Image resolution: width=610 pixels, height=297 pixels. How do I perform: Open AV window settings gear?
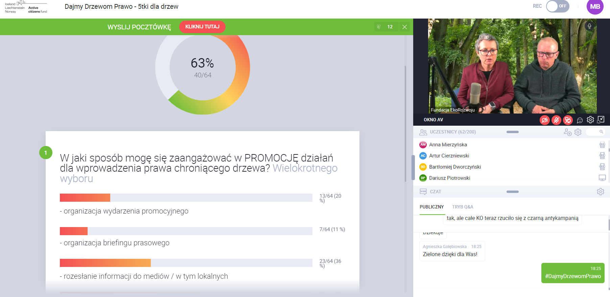click(x=590, y=120)
